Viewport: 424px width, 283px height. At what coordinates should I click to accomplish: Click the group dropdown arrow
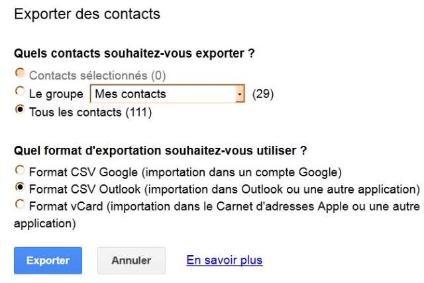tap(239, 94)
